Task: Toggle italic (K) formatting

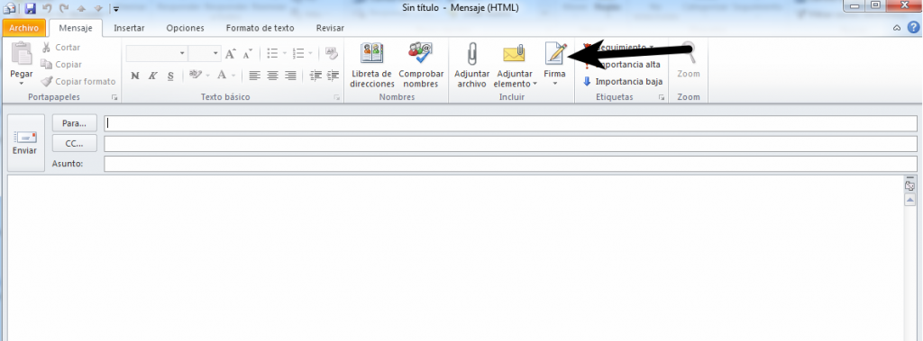Action: click(x=152, y=76)
